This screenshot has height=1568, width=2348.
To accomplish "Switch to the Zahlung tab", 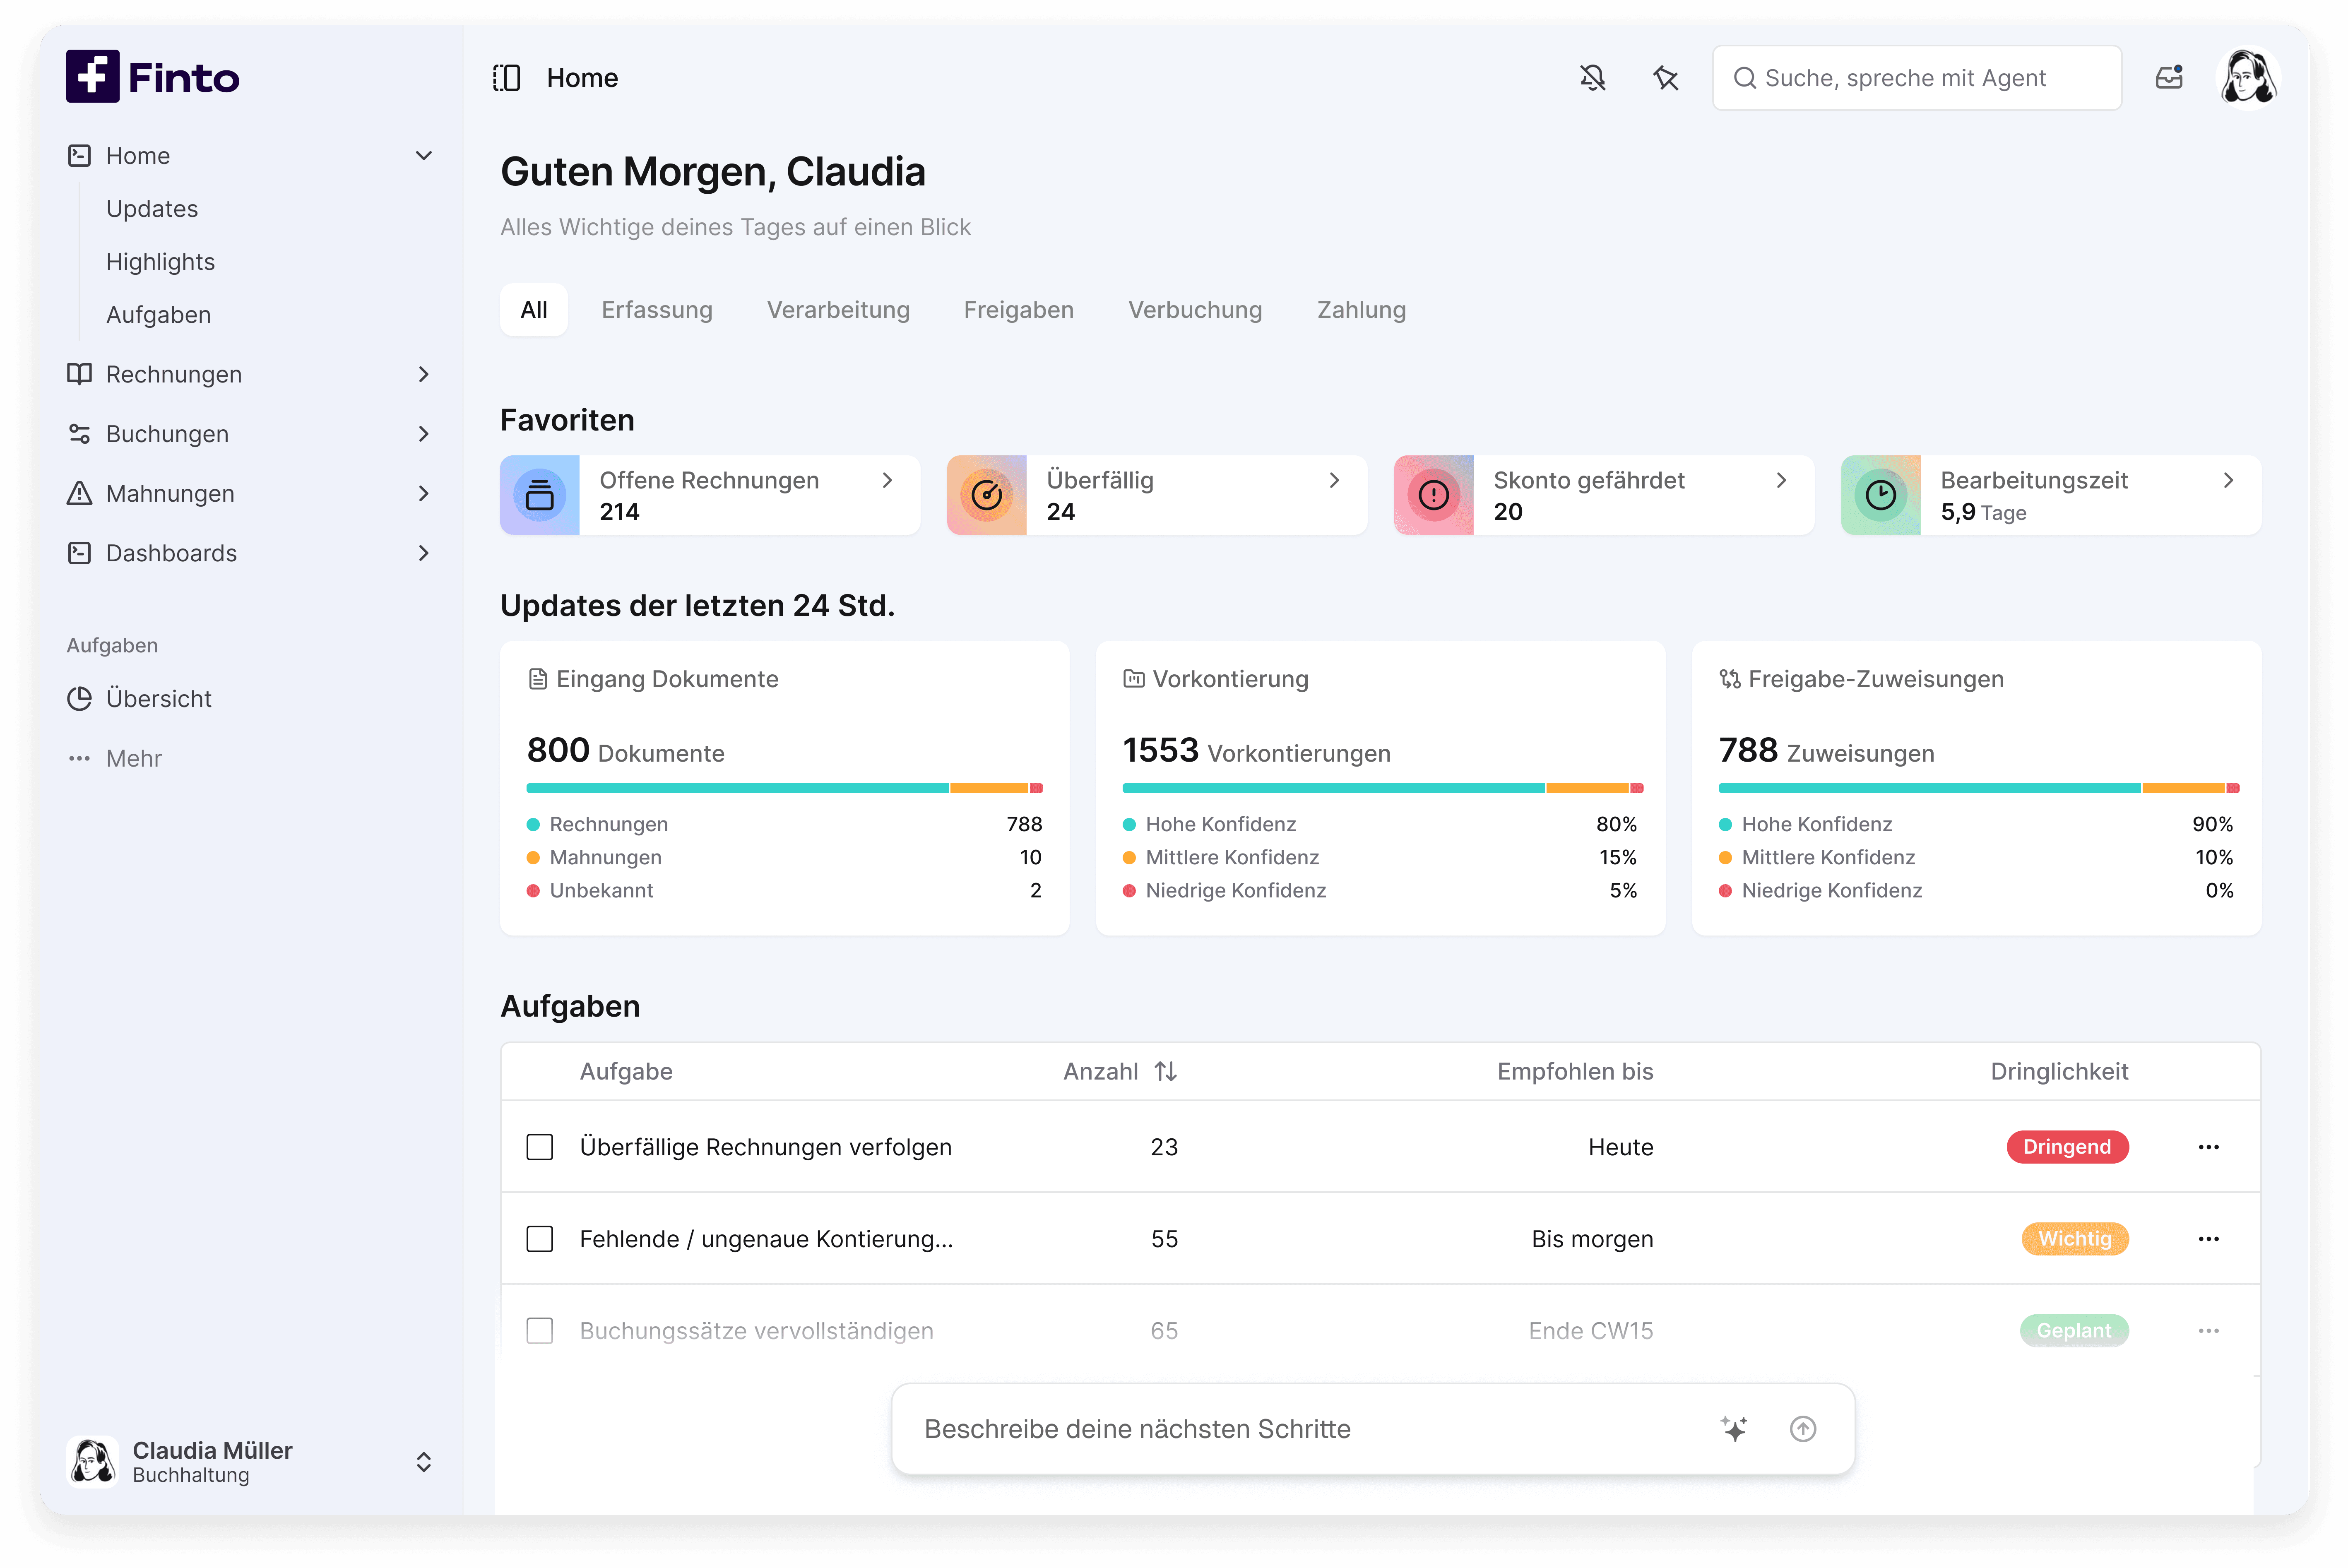I will (x=1361, y=310).
